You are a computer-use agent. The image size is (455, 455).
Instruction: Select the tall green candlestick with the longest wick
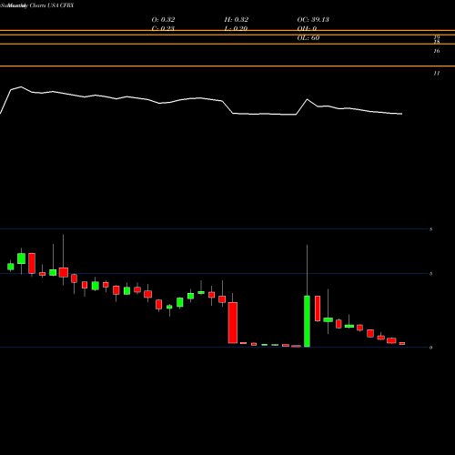[307, 321]
